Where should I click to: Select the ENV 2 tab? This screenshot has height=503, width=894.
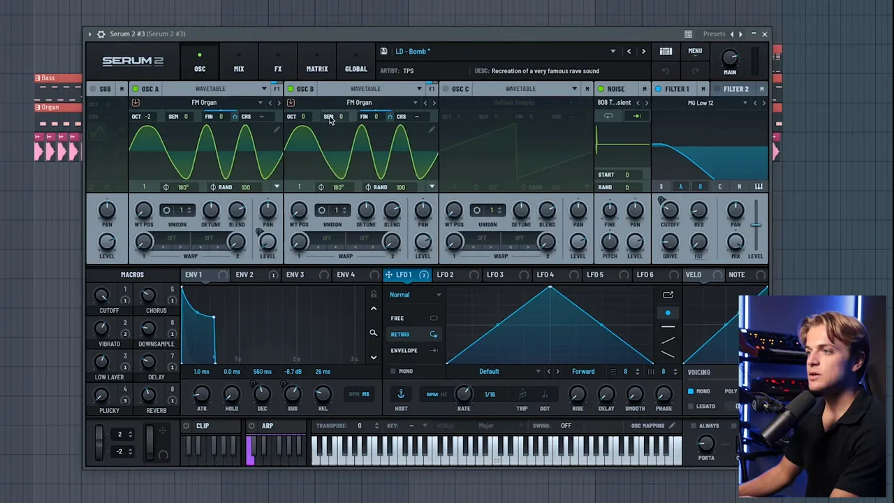pyautogui.click(x=244, y=275)
